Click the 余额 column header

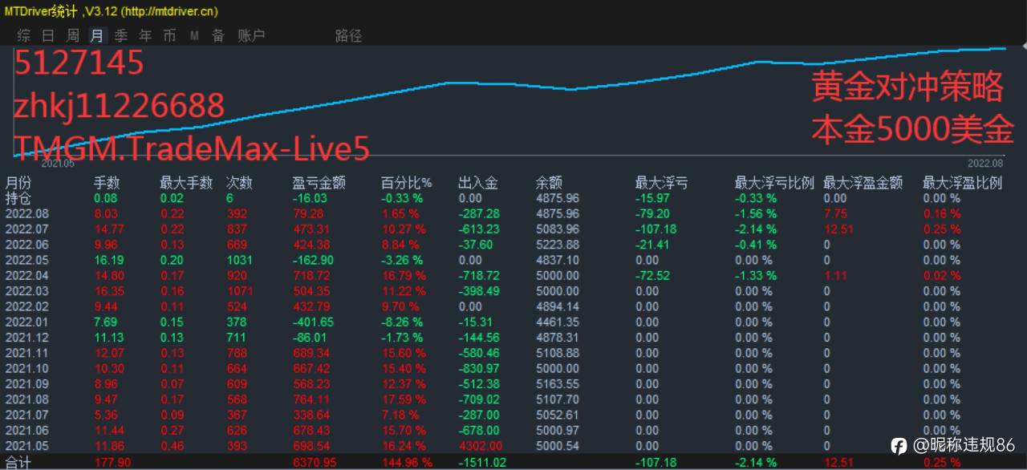pos(549,183)
